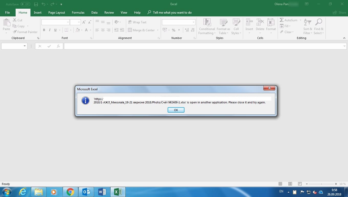
Task: Open the Format cells menu
Action: click(x=271, y=26)
